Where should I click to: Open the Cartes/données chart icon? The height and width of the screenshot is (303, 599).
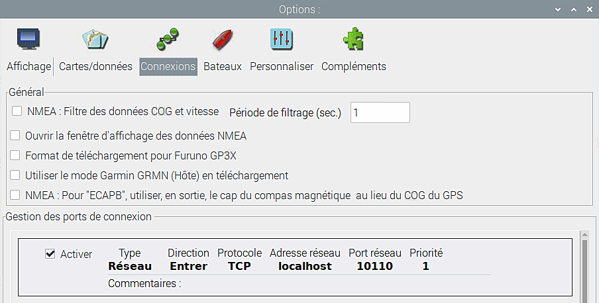pos(95,40)
